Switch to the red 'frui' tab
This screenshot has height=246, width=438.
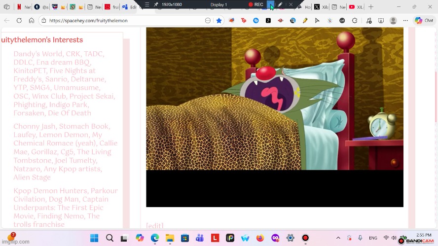[112, 7]
